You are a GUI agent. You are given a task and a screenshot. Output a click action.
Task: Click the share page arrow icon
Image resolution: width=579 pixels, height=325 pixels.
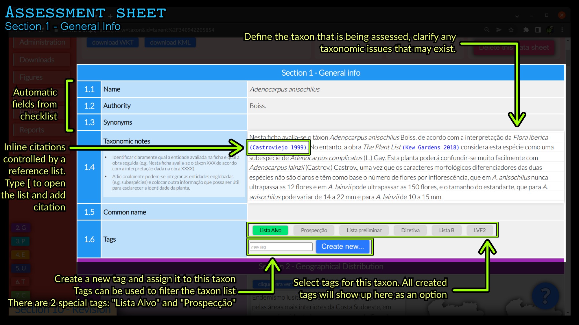point(499,30)
